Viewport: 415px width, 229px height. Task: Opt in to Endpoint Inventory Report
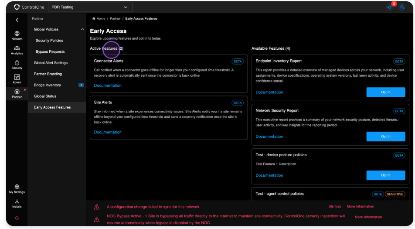click(385, 92)
